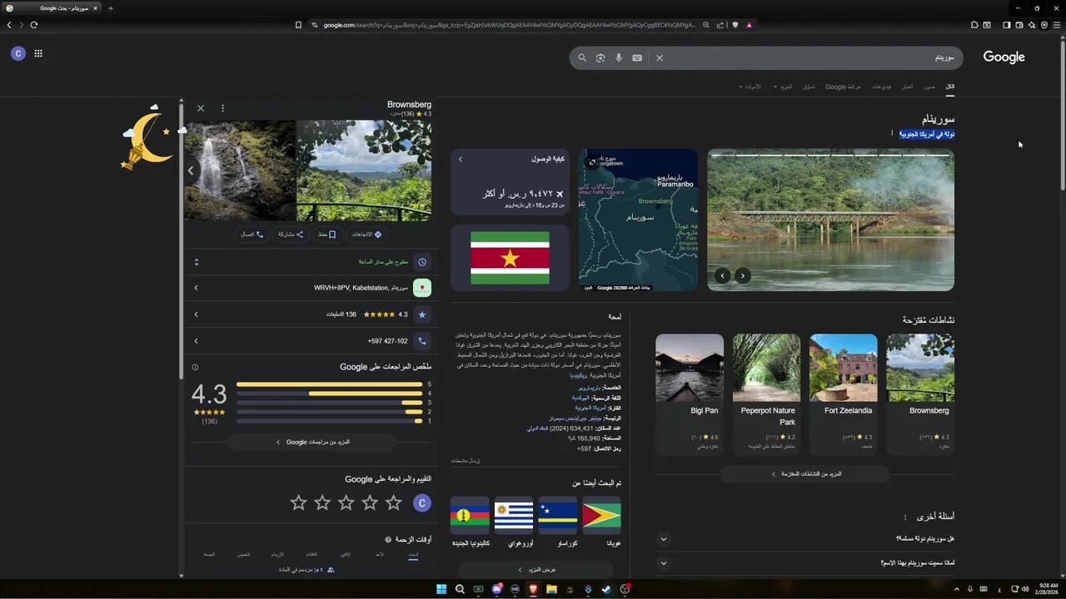The width and height of the screenshot is (1066, 599).
Task: Show more suggested activities button
Action: click(x=805, y=474)
